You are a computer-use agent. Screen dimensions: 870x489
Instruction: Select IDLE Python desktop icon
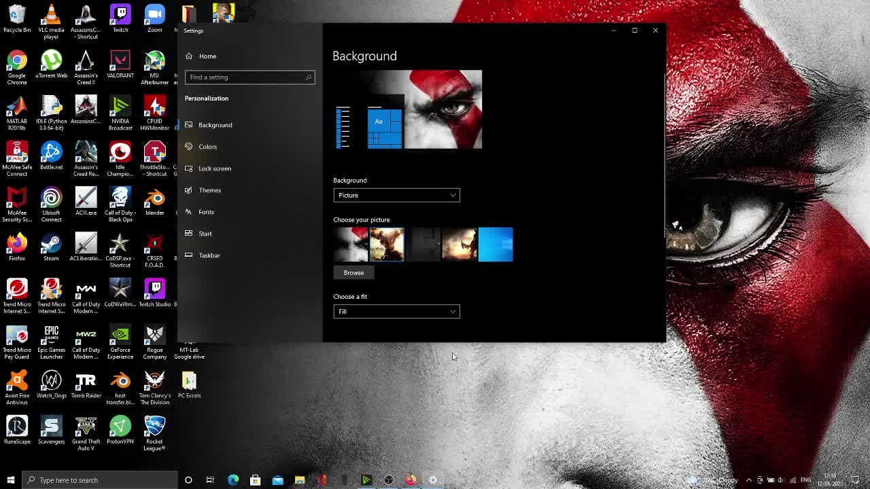click(51, 113)
